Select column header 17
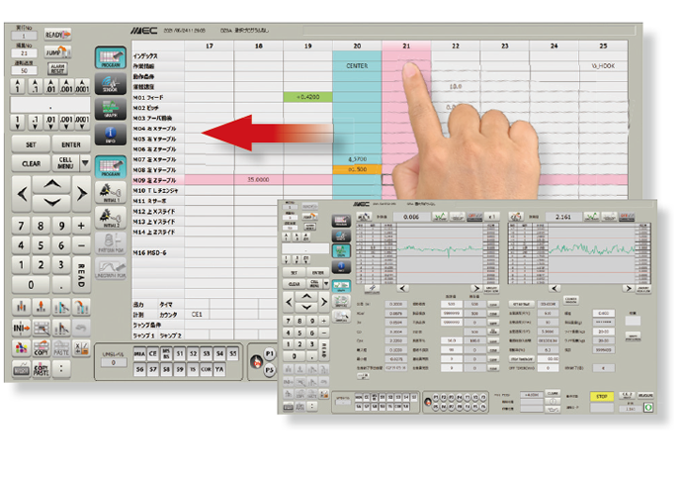The width and height of the screenshot is (681, 477). click(210, 46)
